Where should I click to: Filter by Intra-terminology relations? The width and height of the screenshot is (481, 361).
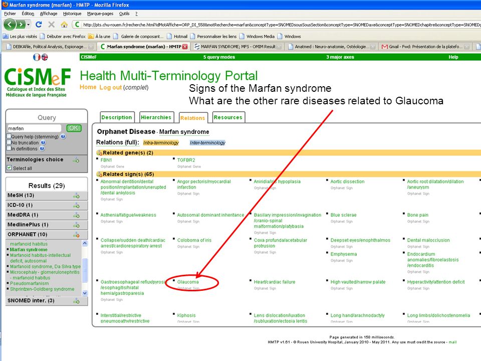161,143
